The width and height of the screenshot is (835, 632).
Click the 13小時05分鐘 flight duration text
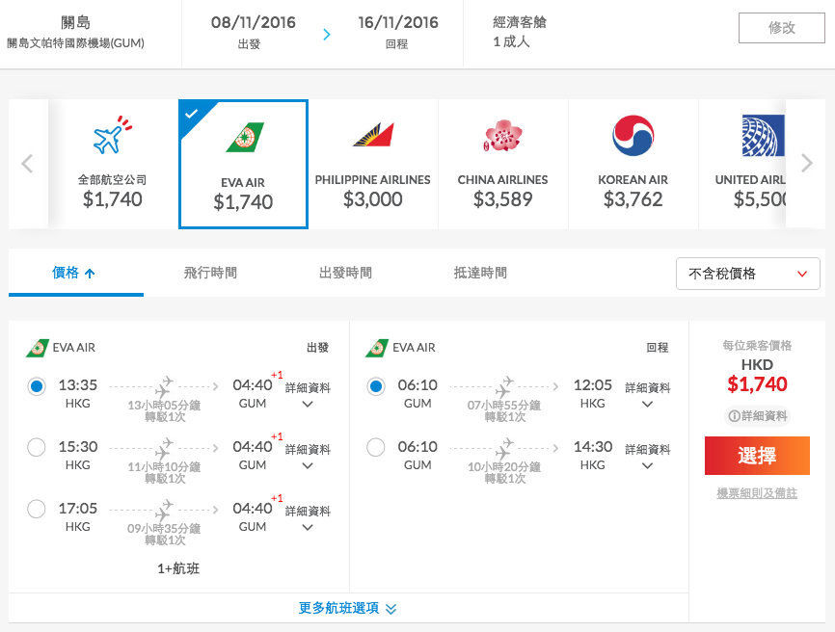[x=164, y=406]
